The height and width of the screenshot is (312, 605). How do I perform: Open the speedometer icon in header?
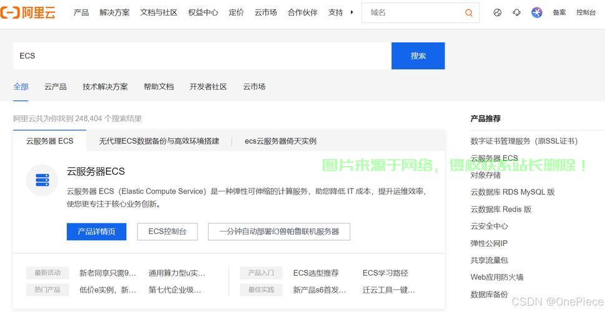(x=498, y=12)
